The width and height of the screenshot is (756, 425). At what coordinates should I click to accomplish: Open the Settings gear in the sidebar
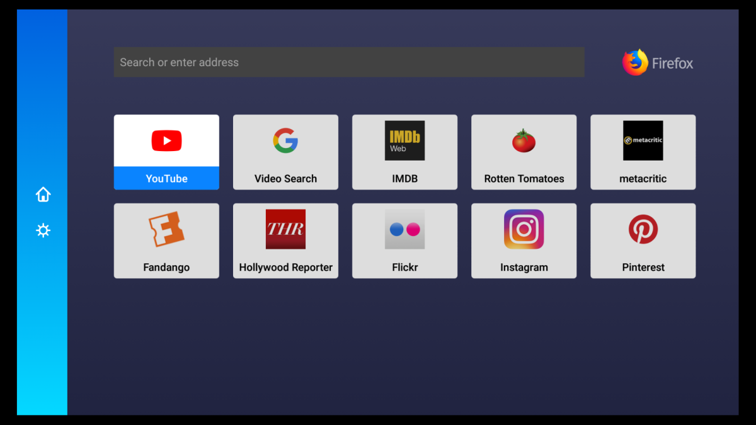[x=42, y=230]
